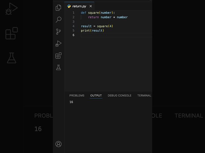Click the output value 16 in panel
The image size is (205, 153).
[x=71, y=102]
